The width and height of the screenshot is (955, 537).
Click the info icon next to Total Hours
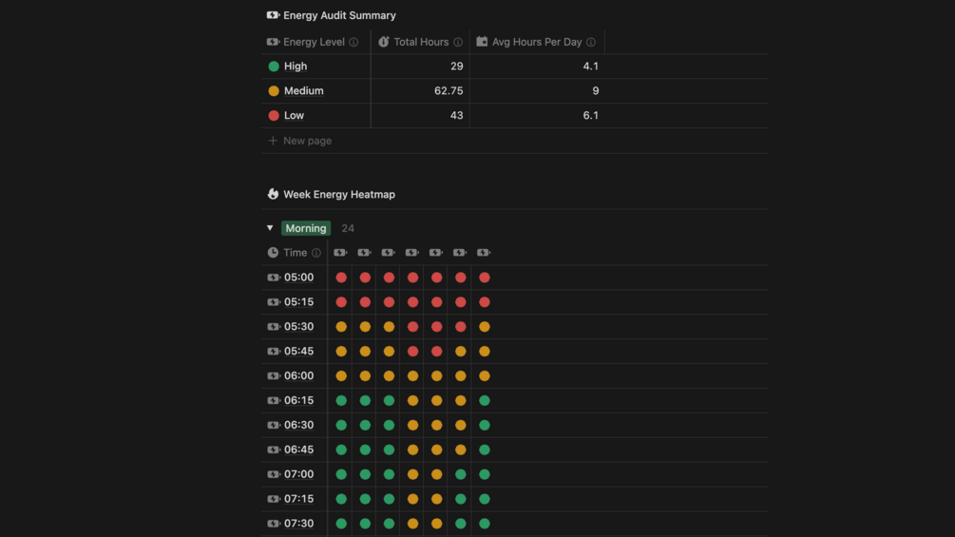(x=458, y=42)
